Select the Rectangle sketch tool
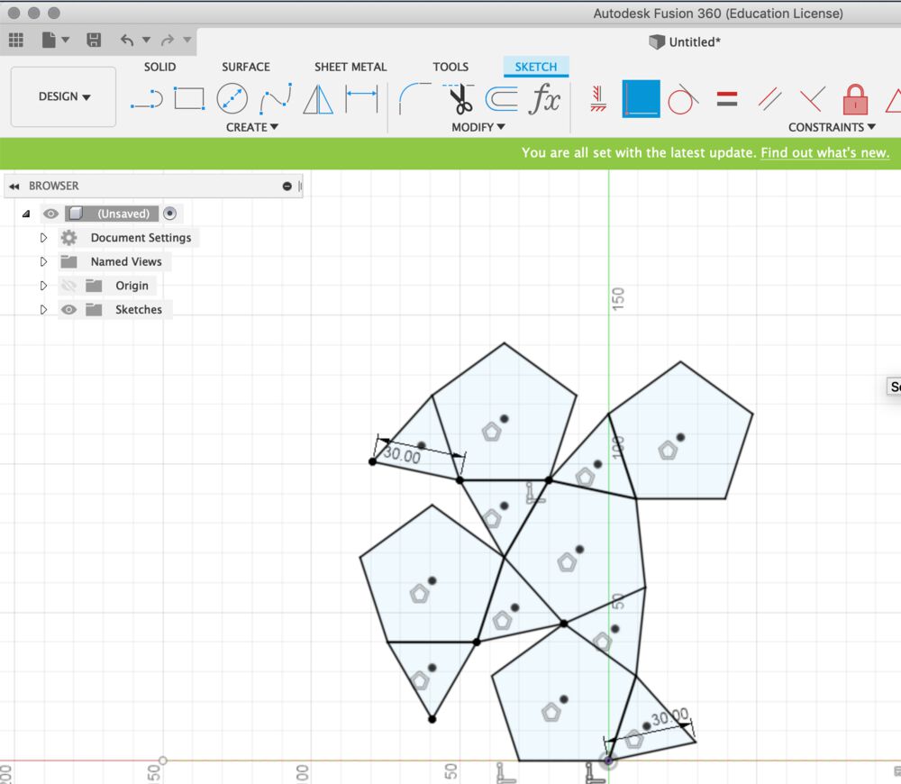Image resolution: width=901 pixels, height=784 pixels. coord(189,99)
